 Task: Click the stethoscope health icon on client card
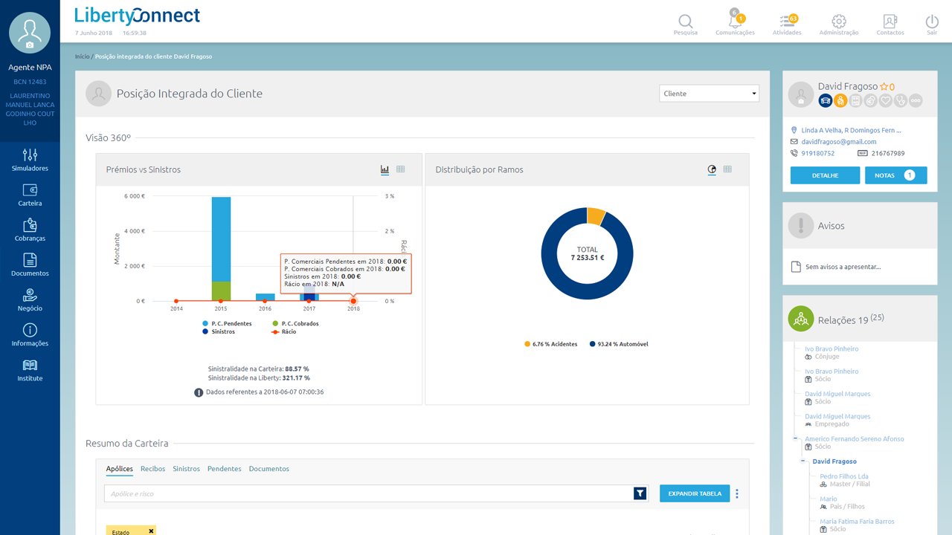901,100
